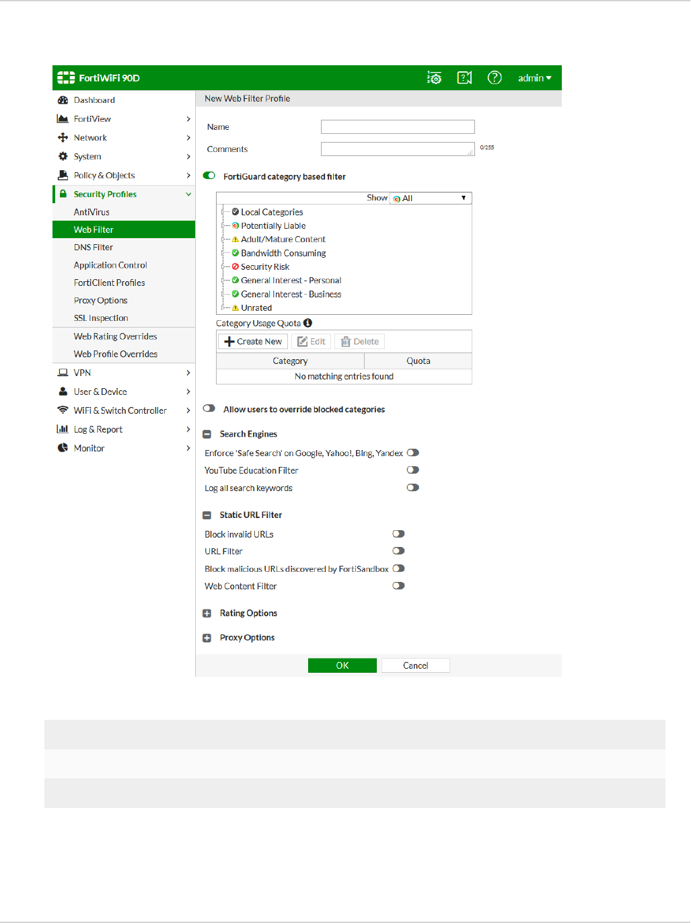
Task: Click the VPN laptop icon
Action: pos(63,373)
